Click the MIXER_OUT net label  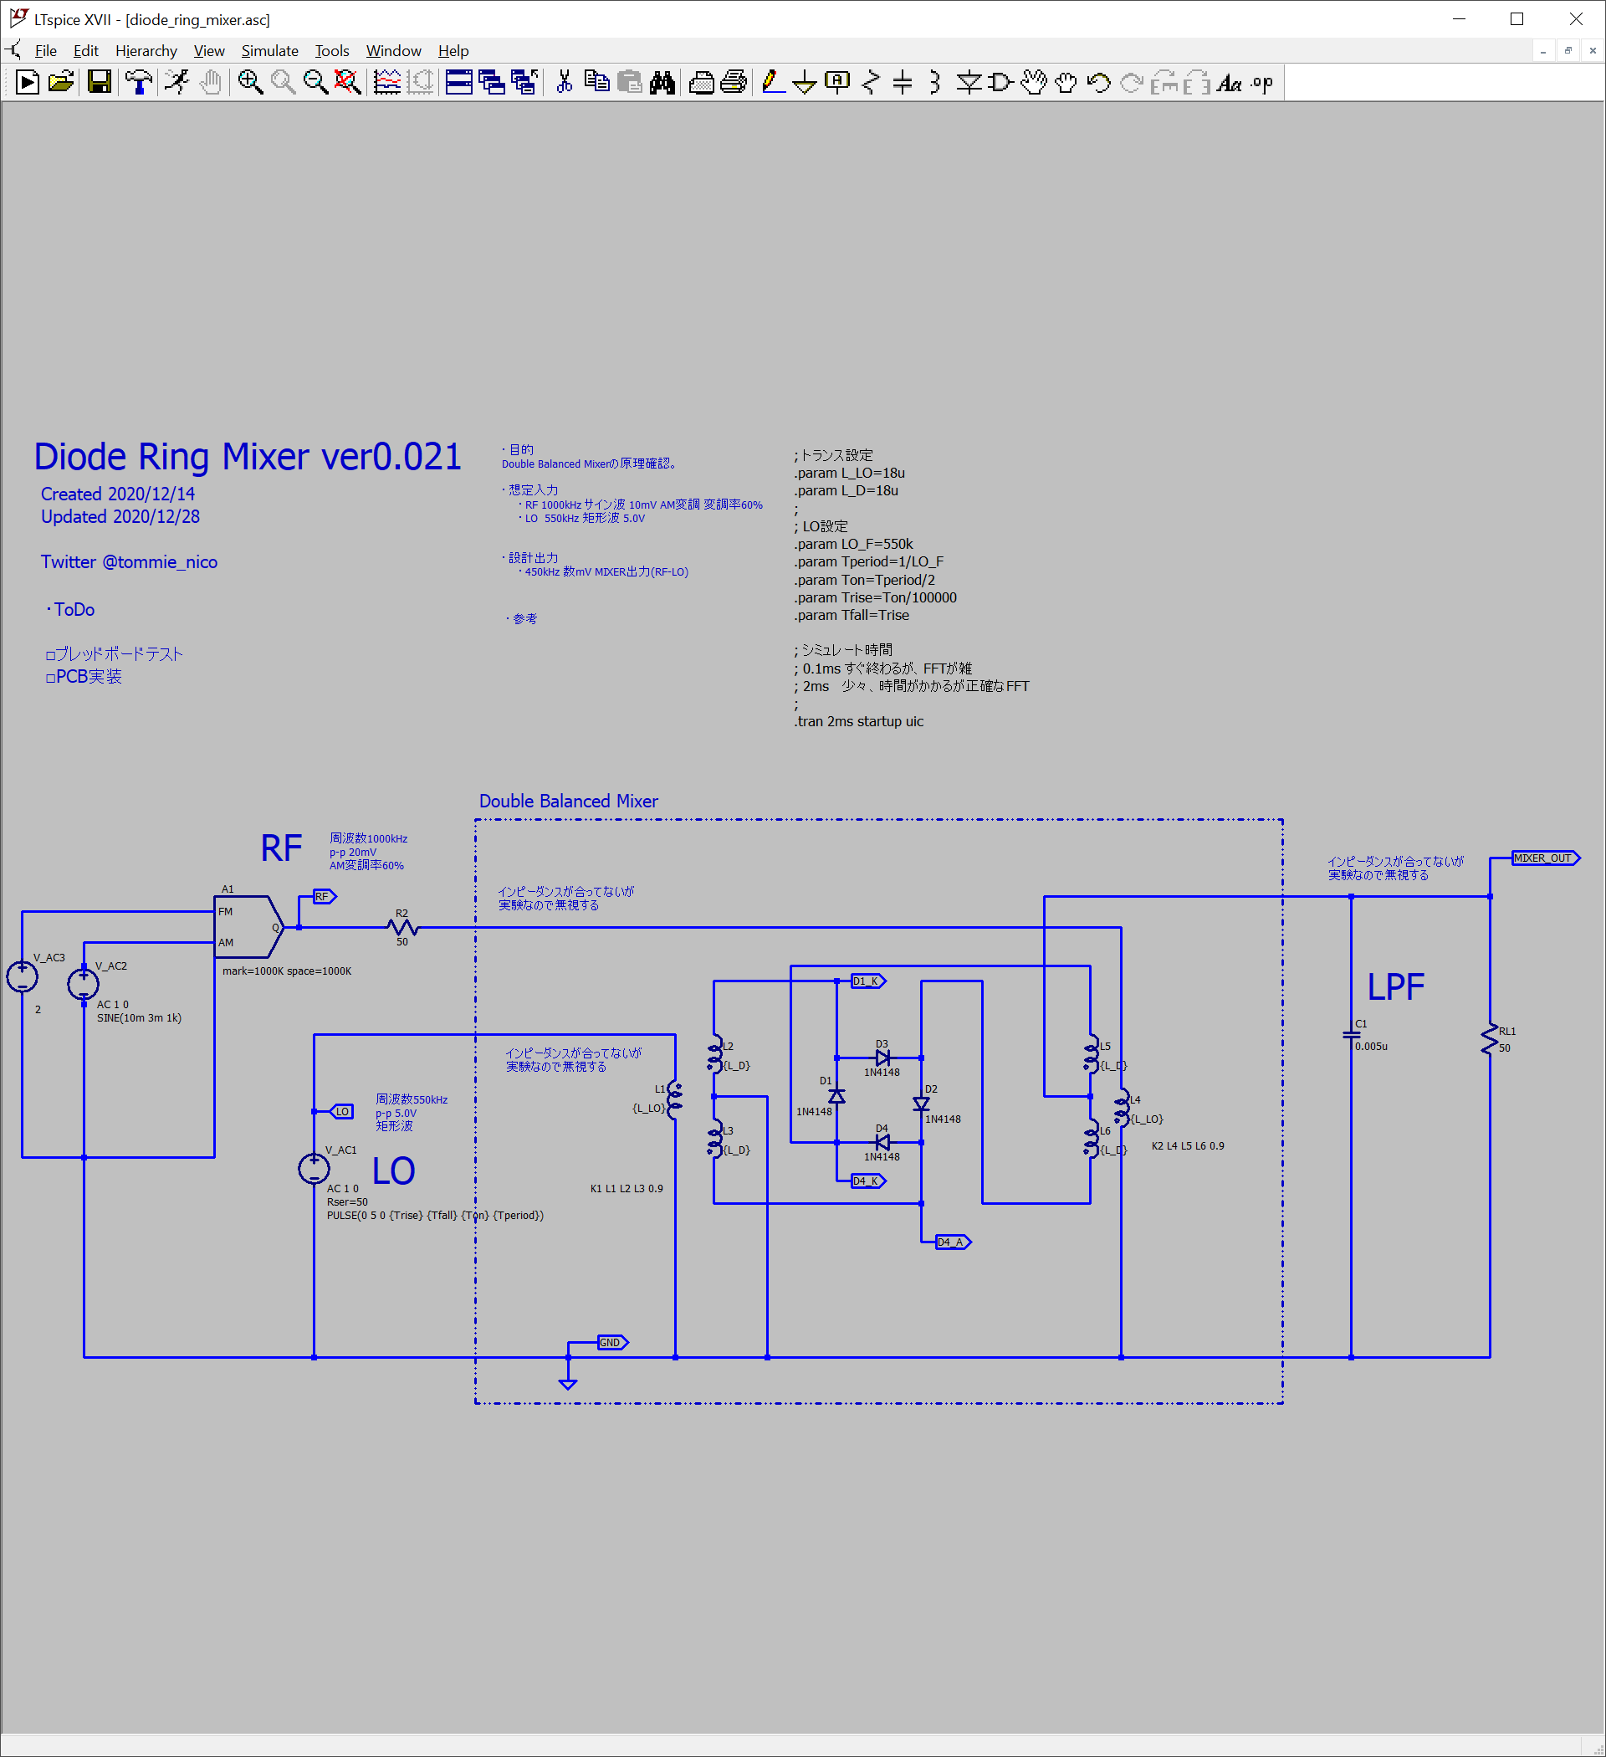[1543, 858]
